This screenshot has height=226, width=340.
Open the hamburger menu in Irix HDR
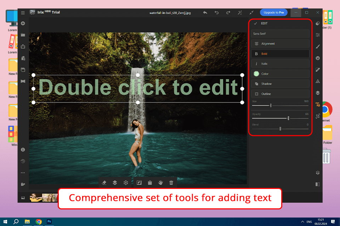(23, 13)
